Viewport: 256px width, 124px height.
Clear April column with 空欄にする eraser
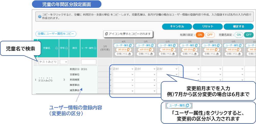click(123, 54)
